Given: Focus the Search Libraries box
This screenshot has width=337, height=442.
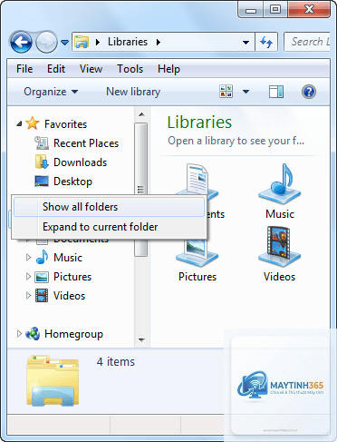Looking at the screenshot, I should click(x=307, y=42).
